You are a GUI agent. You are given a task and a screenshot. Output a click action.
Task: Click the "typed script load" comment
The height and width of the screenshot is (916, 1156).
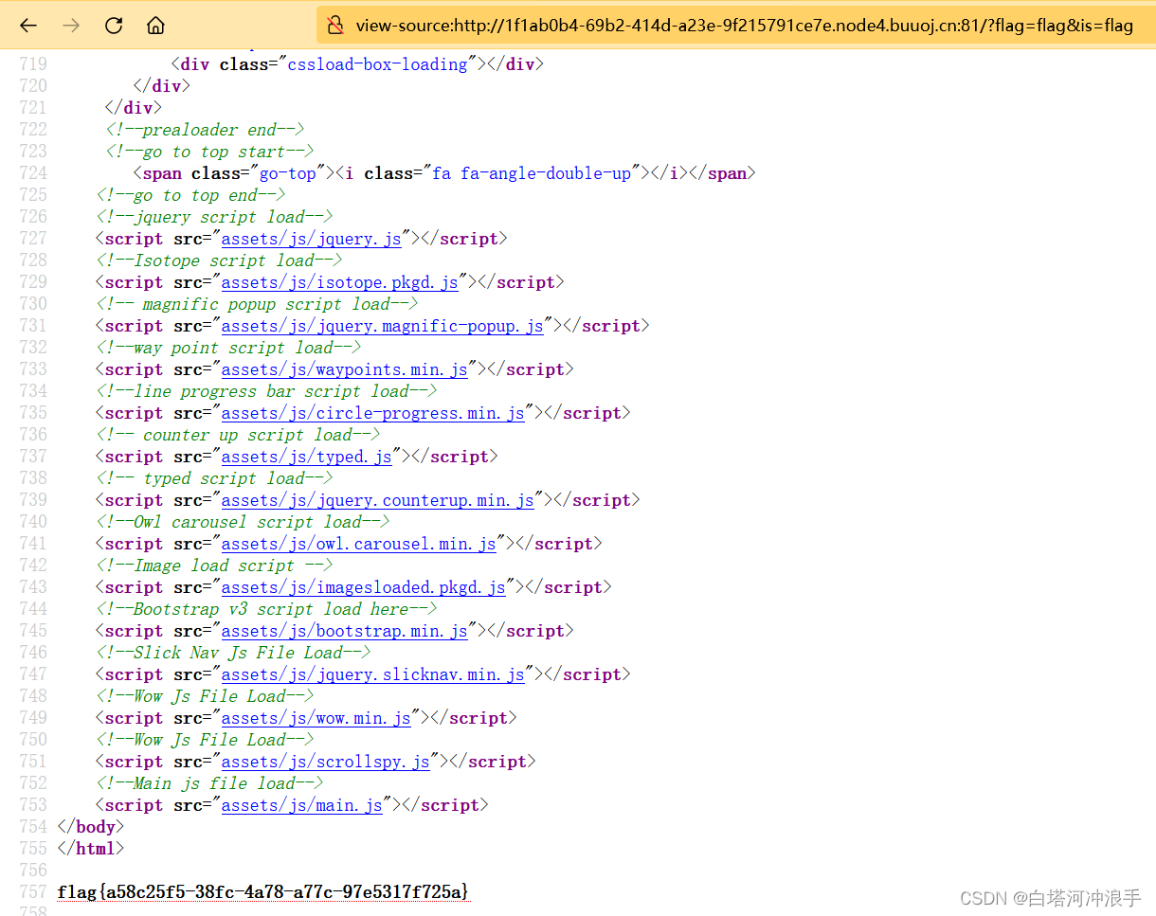point(214,478)
